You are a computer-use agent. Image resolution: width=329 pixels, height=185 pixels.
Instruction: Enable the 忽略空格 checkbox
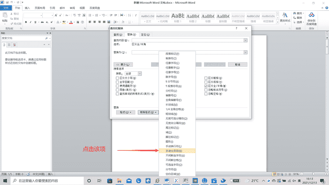(x=206, y=94)
